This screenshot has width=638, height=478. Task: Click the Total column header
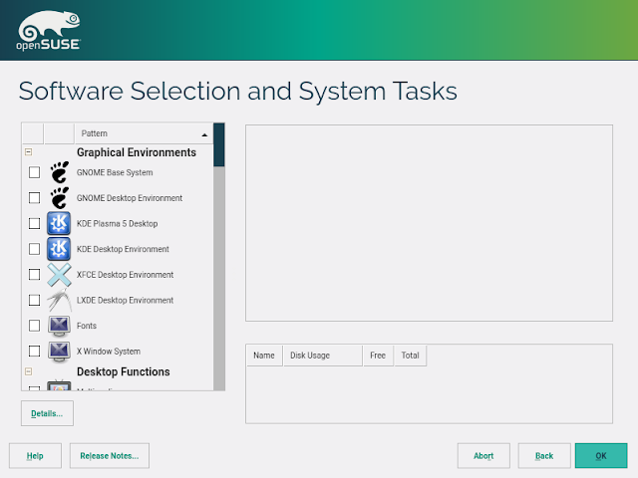pos(410,356)
